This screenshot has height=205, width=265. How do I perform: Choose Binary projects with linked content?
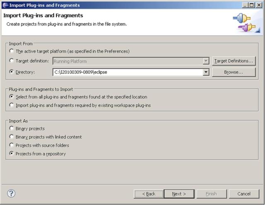pos(12,137)
